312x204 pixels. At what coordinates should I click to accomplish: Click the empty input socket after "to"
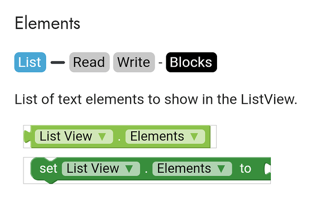click(267, 169)
